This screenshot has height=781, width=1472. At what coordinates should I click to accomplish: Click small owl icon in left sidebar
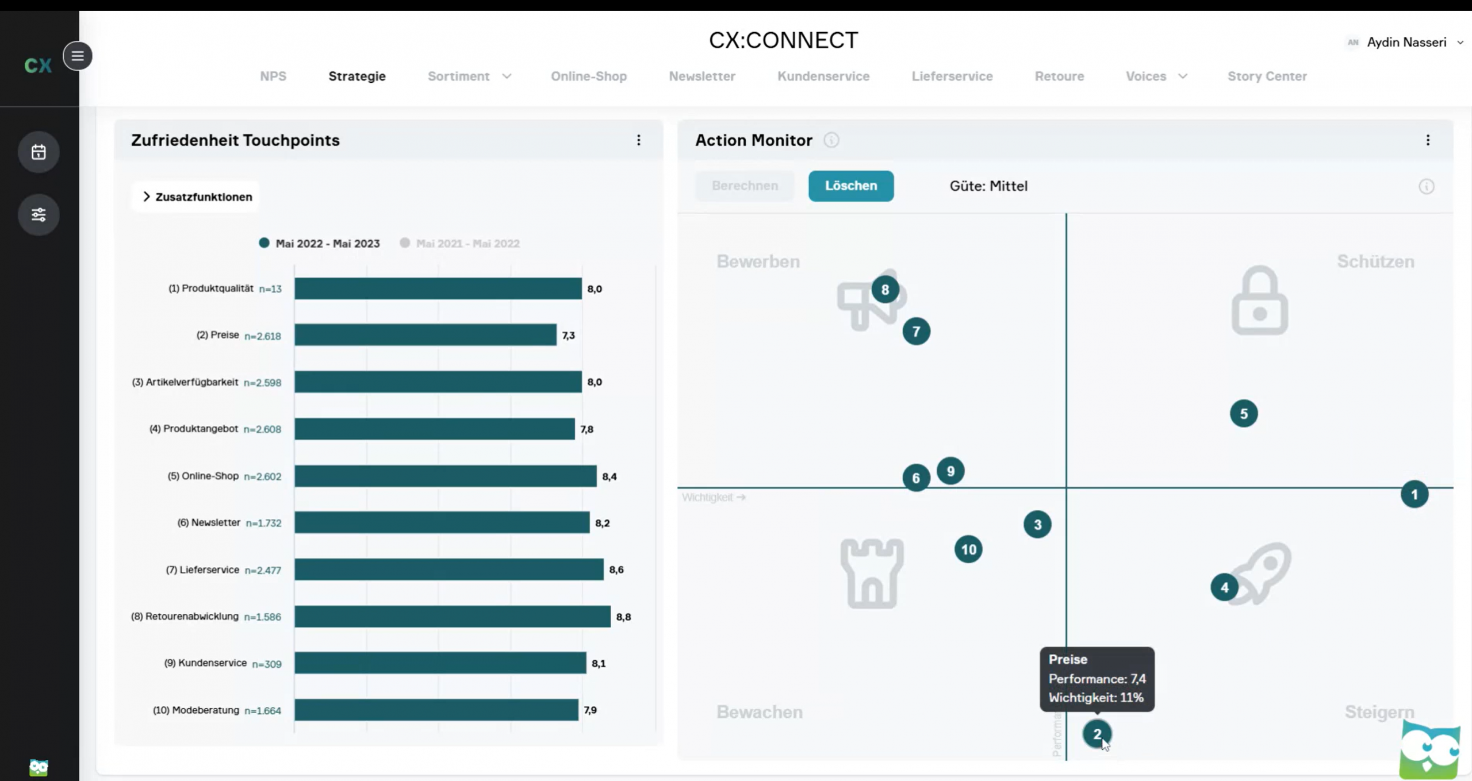[x=39, y=767]
